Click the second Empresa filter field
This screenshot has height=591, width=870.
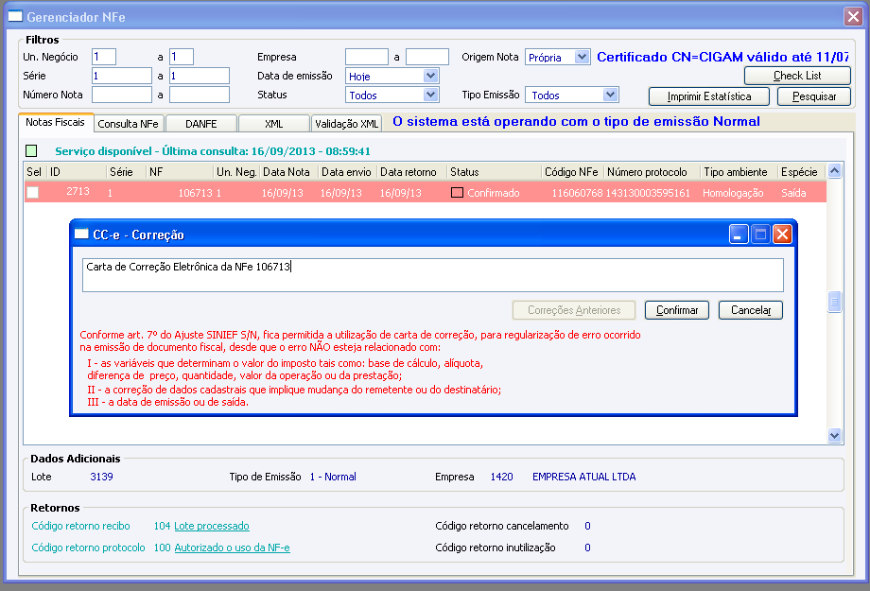click(427, 57)
